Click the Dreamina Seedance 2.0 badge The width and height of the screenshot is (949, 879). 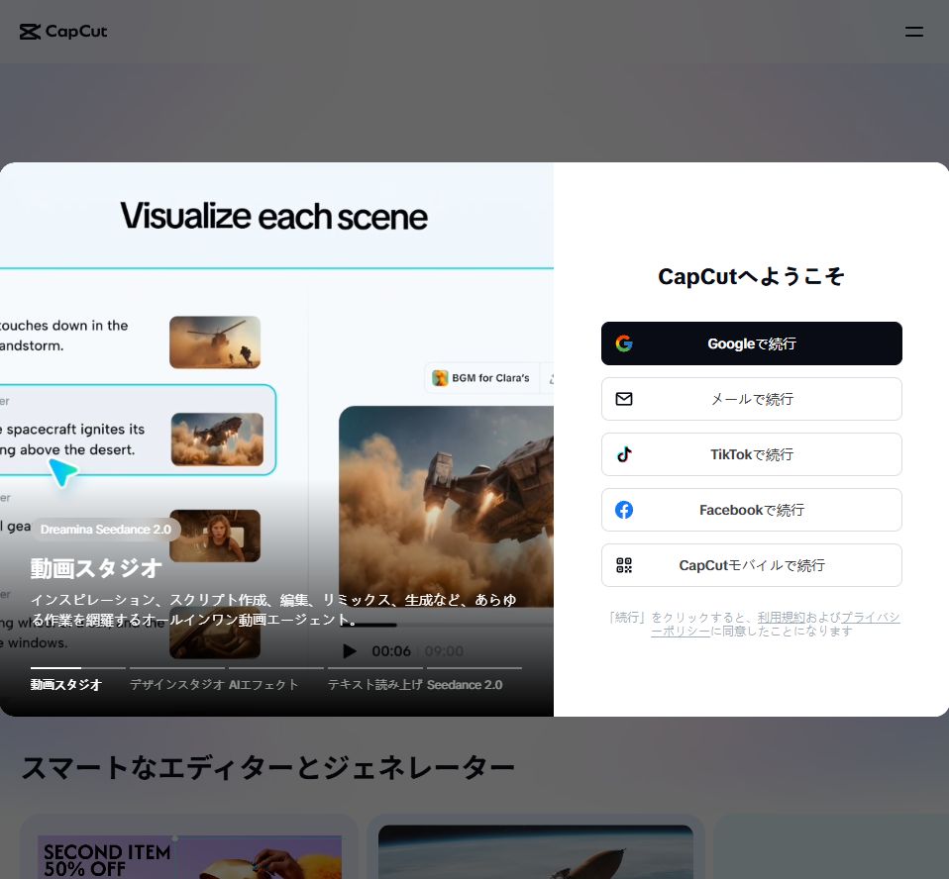point(106,530)
